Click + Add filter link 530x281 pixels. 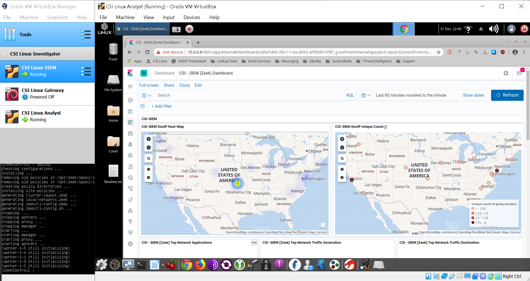[162, 106]
